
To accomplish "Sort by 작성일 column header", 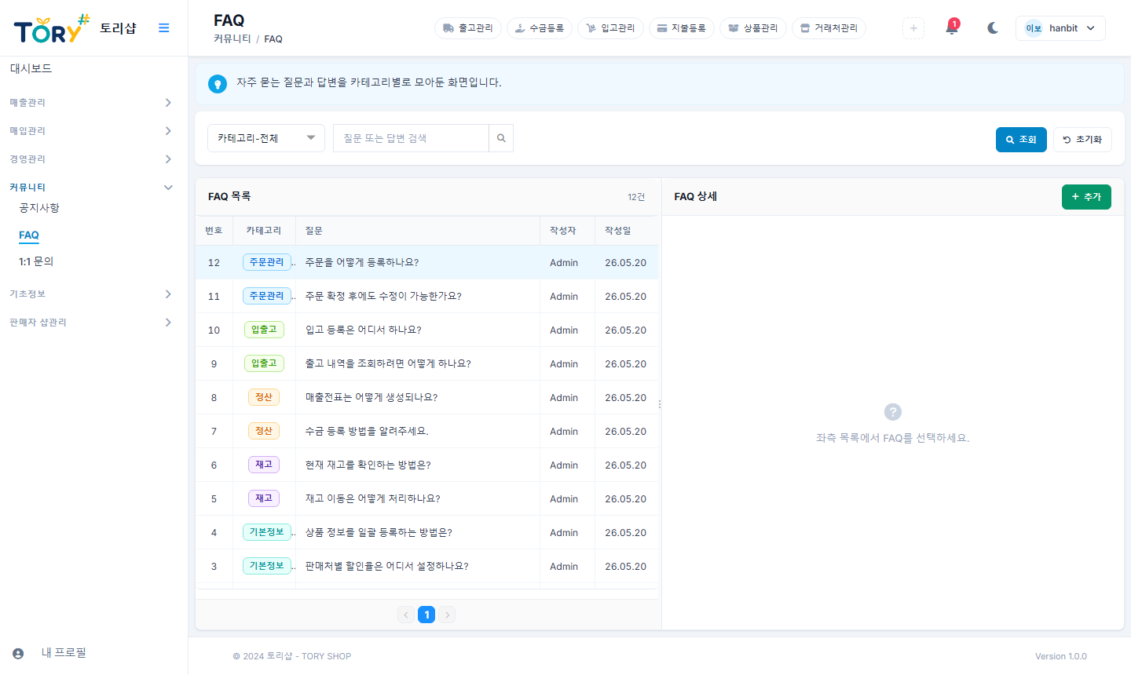I will tap(626, 231).
